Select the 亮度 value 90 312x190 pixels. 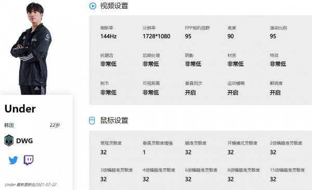click(230, 36)
